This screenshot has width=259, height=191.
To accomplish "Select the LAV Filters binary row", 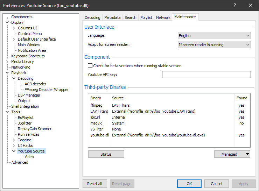I will coord(169,111).
